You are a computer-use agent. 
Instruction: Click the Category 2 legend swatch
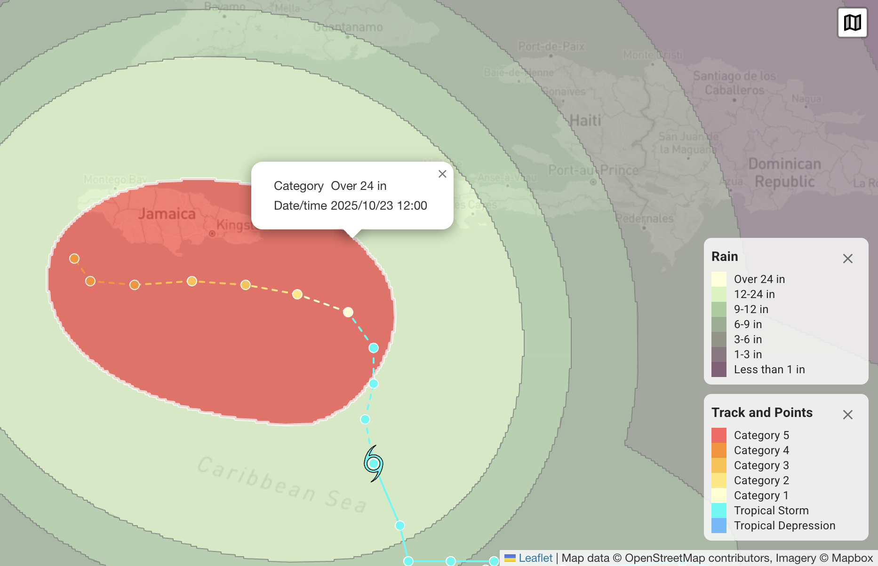pyautogui.click(x=719, y=480)
